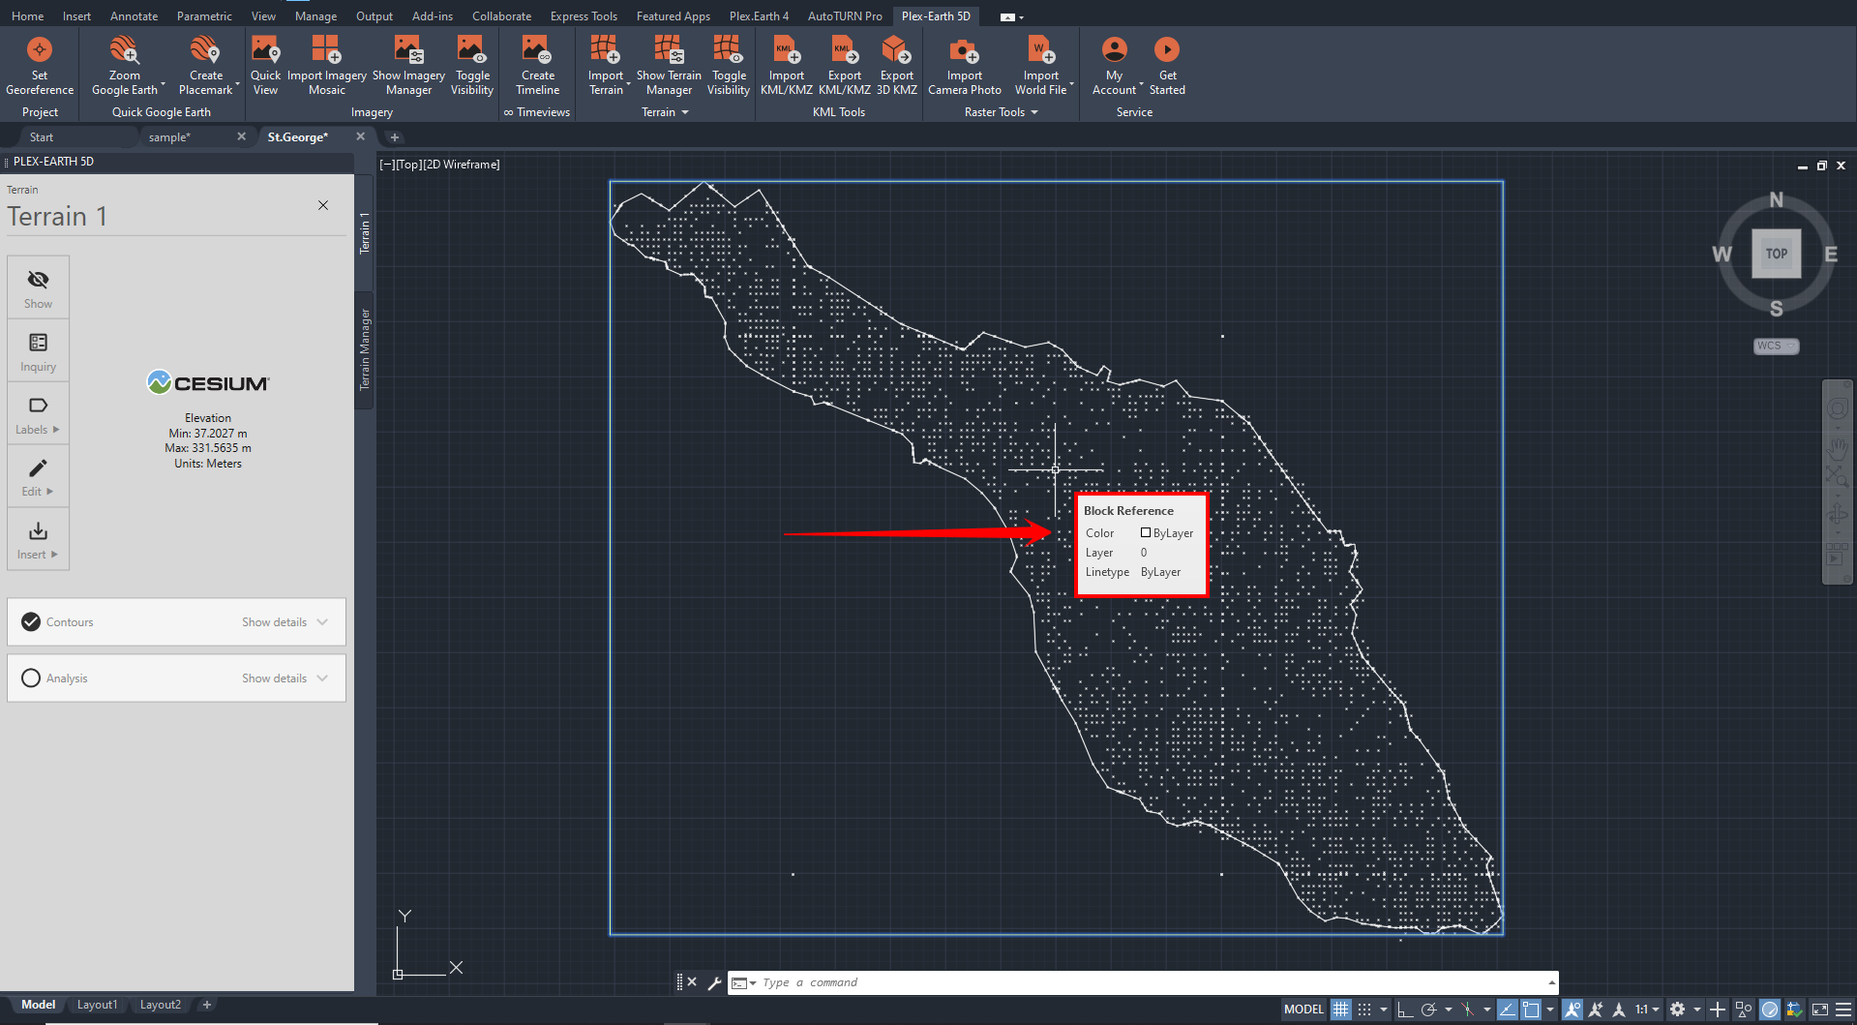Switch to the Annotate ribbon tab

[x=134, y=15]
